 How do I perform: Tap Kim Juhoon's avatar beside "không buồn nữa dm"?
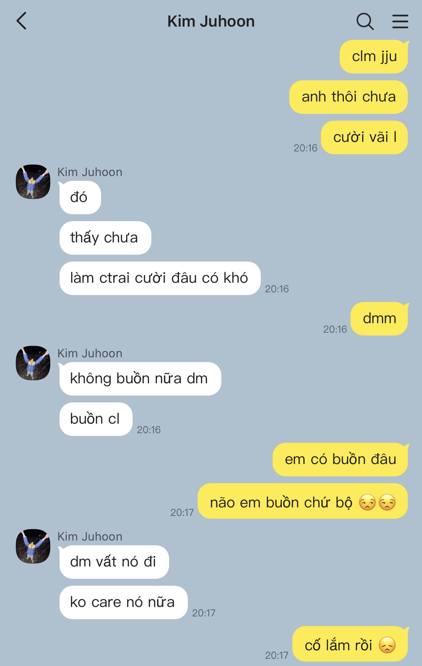33,363
